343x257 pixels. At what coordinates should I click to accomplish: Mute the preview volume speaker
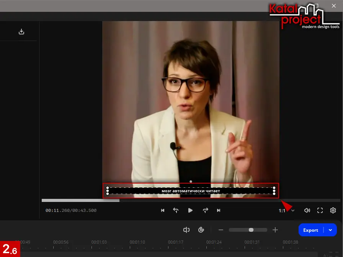307,210
